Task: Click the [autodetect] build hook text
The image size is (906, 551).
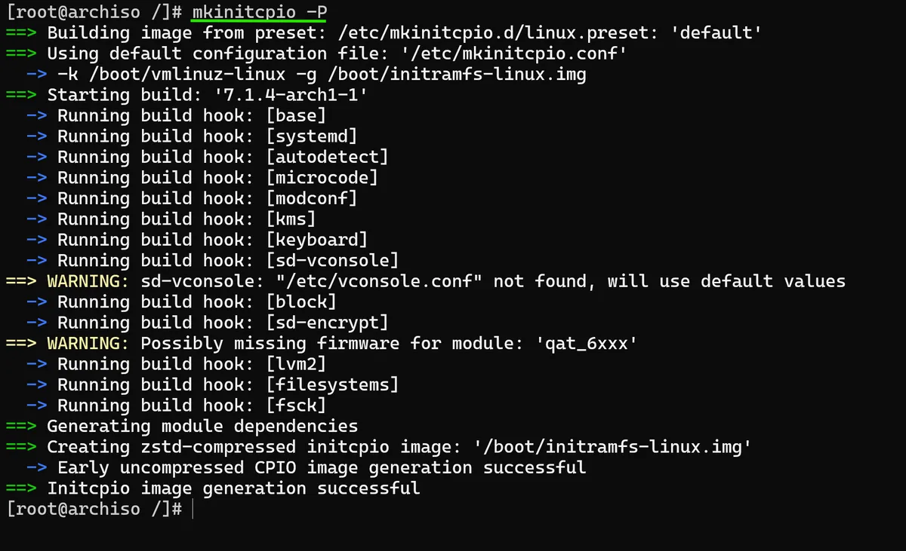Action: [327, 158]
